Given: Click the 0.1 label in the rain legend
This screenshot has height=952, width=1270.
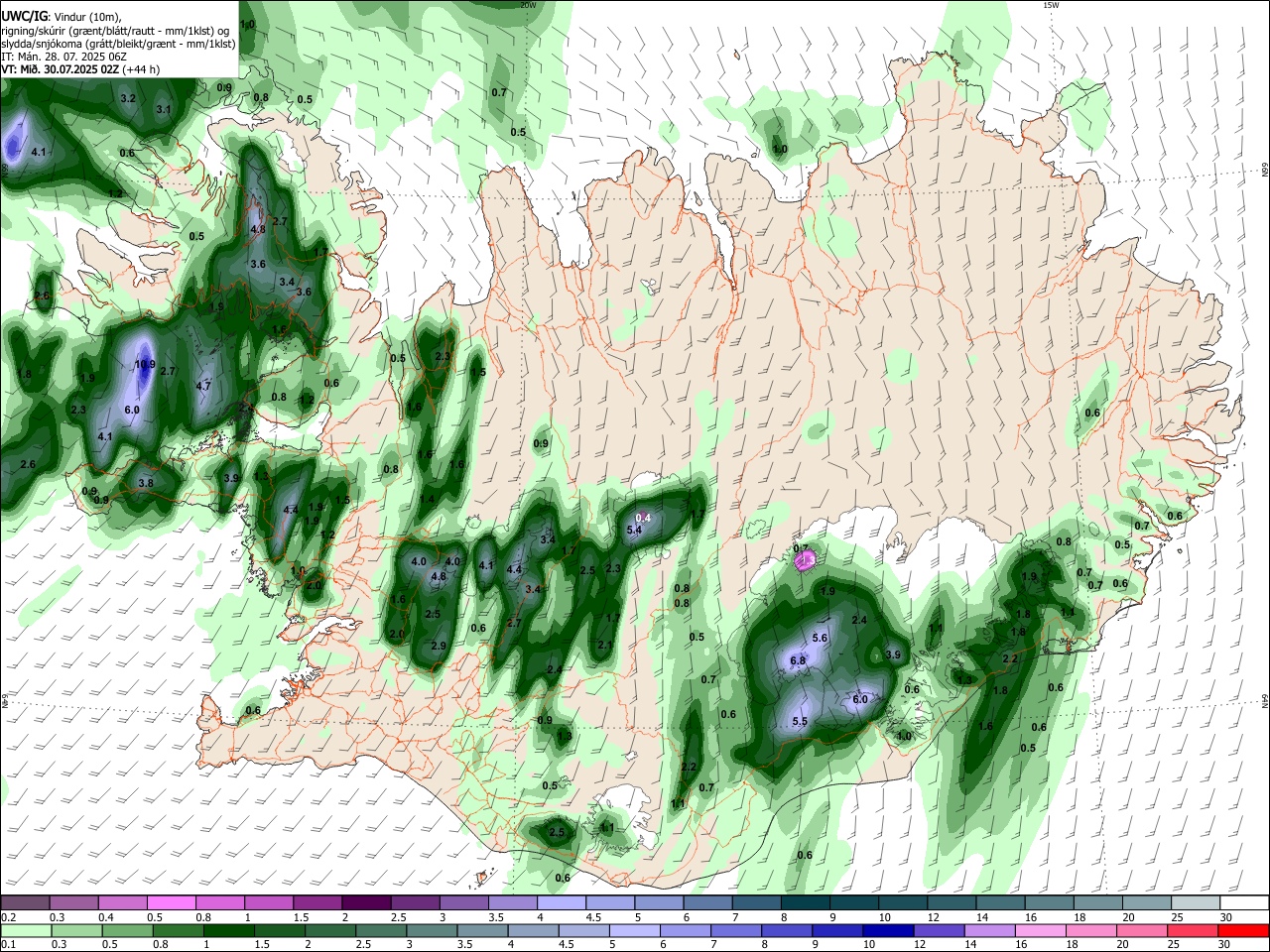Looking at the screenshot, I should pyautogui.click(x=8, y=944).
